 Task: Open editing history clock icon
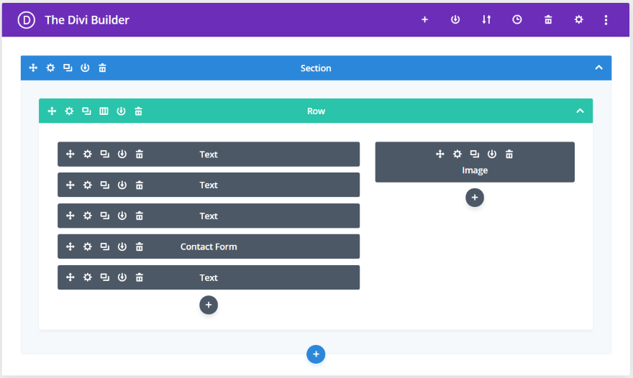click(x=517, y=19)
